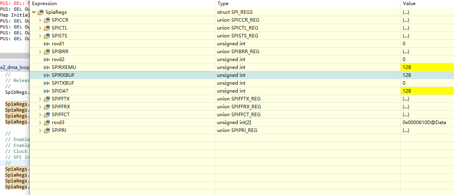Click the SPIBRR union icon
The height and width of the screenshot is (195, 454).
click(x=47, y=52)
